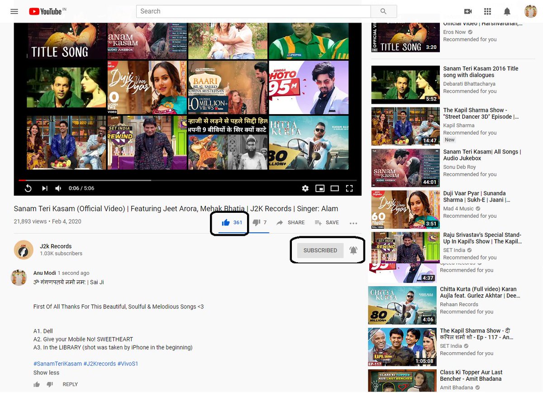Image resolution: width=543 pixels, height=393 pixels.
Task: Open J2k Records channel name link
Action: coord(56,246)
